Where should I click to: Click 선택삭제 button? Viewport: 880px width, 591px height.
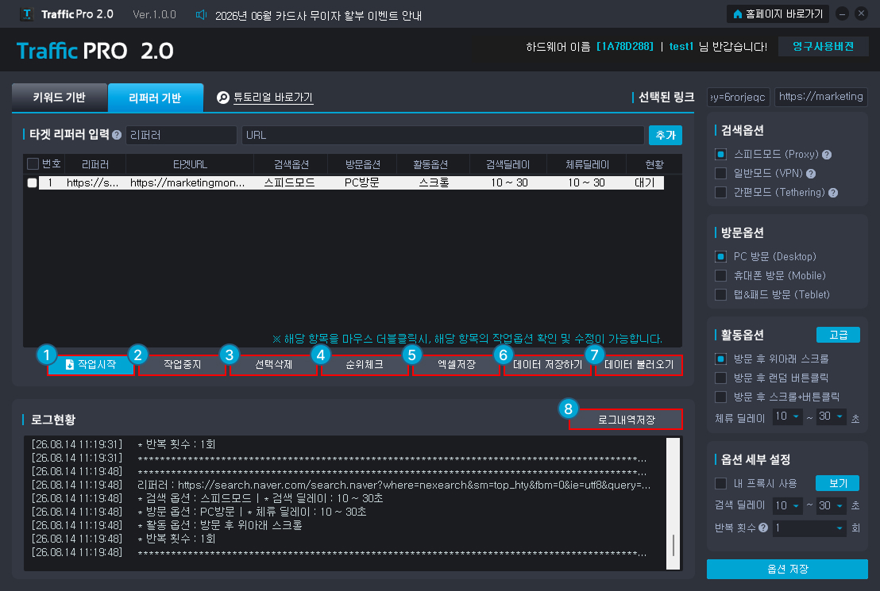pyautogui.click(x=274, y=364)
